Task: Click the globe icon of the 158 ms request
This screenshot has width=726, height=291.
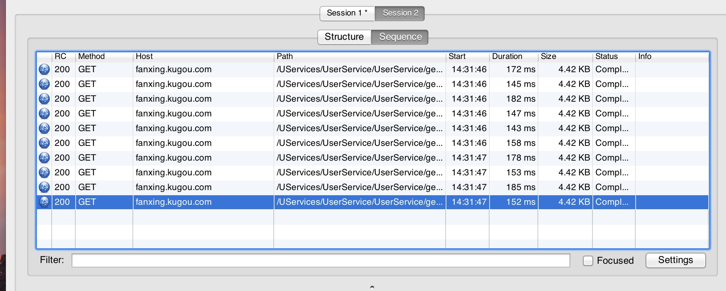Action: click(44, 143)
